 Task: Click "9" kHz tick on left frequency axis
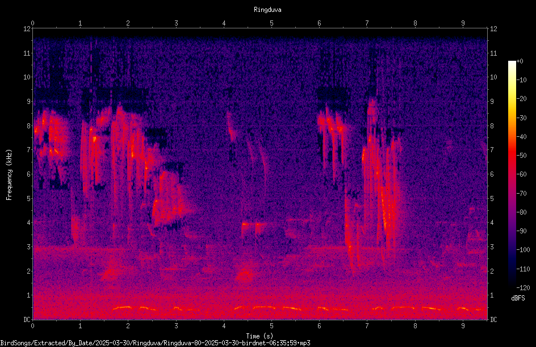point(29,102)
